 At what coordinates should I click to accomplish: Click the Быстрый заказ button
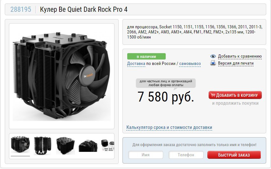coord(234,155)
